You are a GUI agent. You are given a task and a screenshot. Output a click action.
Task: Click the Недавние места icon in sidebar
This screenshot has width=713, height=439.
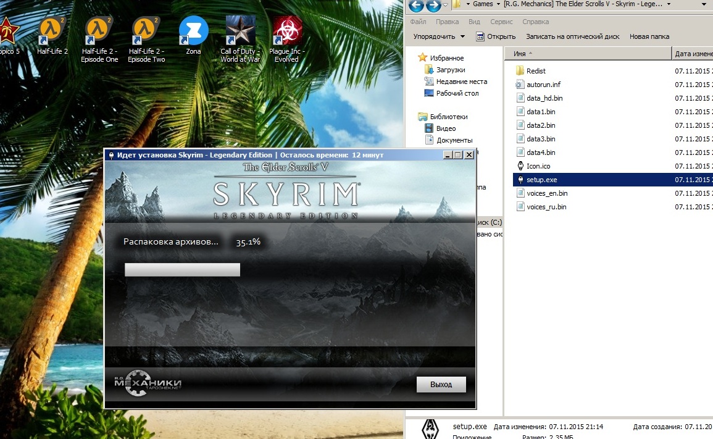pos(428,82)
